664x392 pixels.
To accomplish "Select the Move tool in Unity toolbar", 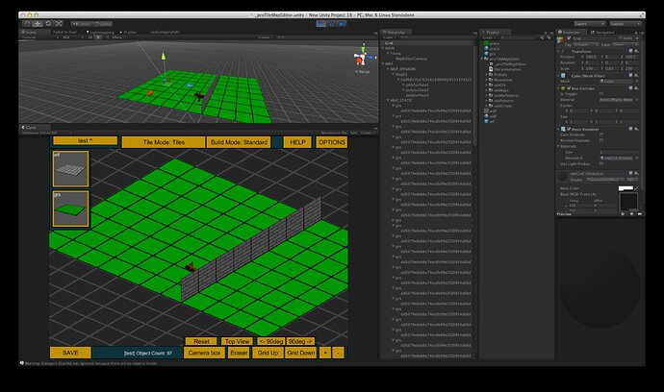I will pyautogui.click(x=38, y=24).
